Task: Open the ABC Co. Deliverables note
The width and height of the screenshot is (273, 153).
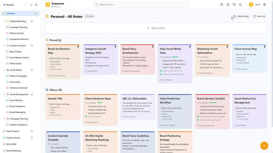Action: [x=138, y=107]
